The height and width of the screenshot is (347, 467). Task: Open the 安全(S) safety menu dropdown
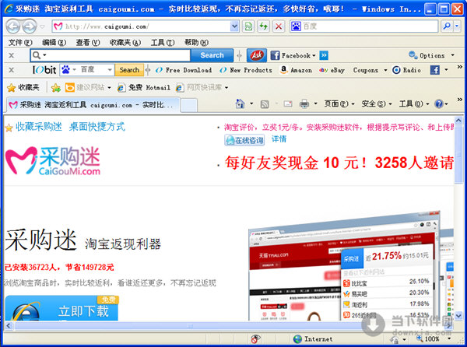click(x=377, y=103)
